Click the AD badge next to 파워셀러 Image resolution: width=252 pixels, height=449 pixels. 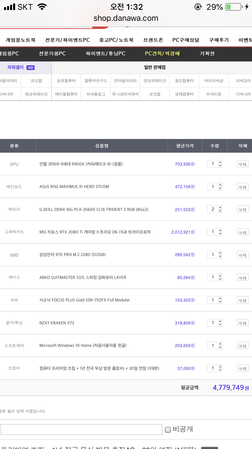pos(31,68)
